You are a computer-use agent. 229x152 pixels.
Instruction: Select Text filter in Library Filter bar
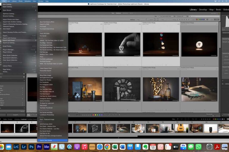(113, 13)
